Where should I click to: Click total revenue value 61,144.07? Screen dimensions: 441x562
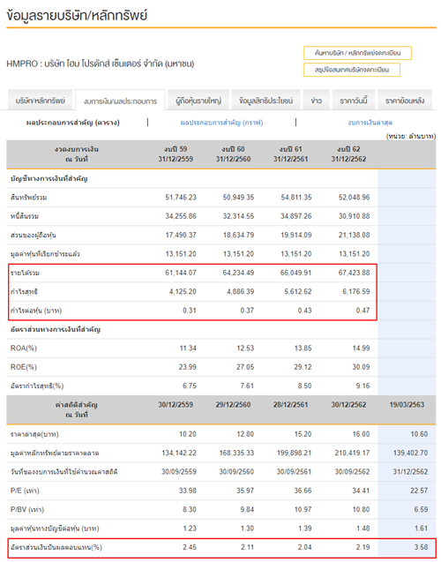181,273
